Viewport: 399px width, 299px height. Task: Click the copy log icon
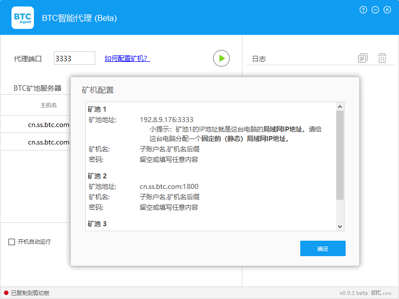[x=363, y=58]
